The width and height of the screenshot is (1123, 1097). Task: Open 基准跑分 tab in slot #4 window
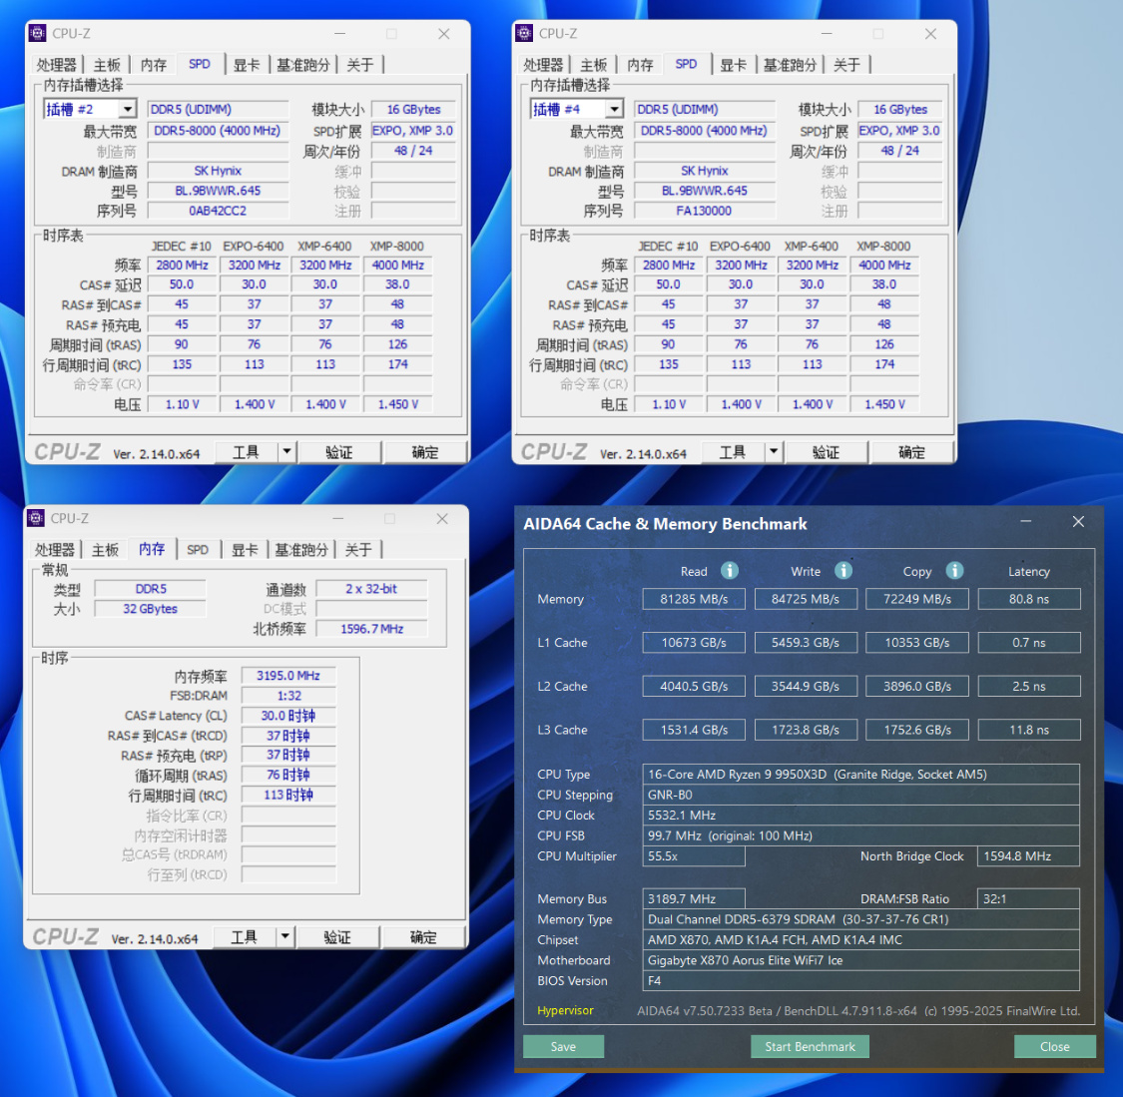pyautogui.click(x=790, y=65)
